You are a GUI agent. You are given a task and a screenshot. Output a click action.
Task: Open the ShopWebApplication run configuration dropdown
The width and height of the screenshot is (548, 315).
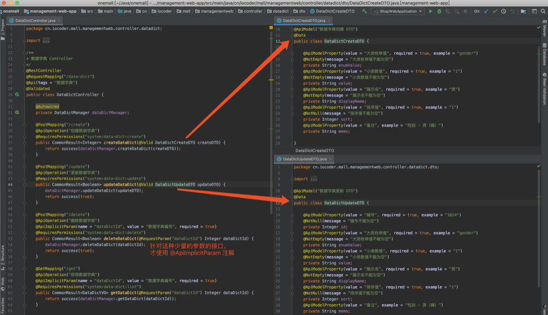tap(397, 11)
